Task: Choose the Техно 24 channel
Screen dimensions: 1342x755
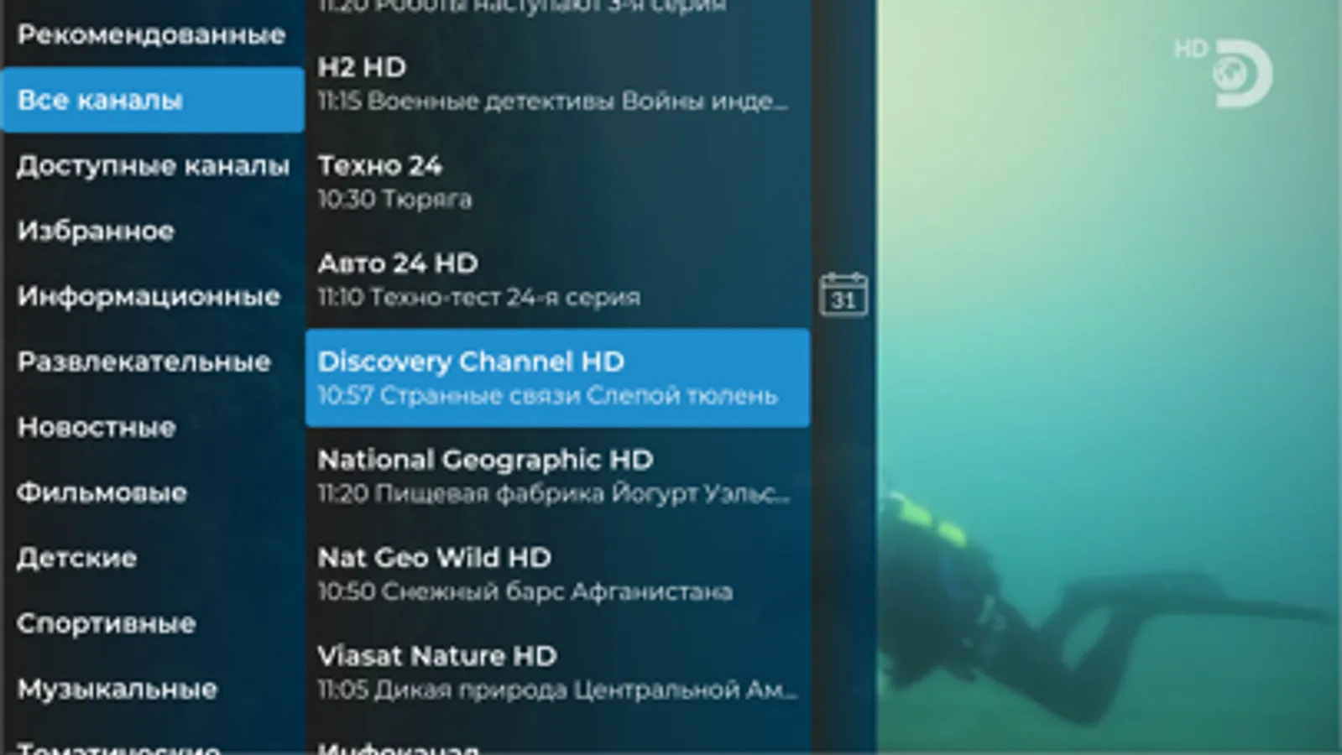Action: click(557, 181)
